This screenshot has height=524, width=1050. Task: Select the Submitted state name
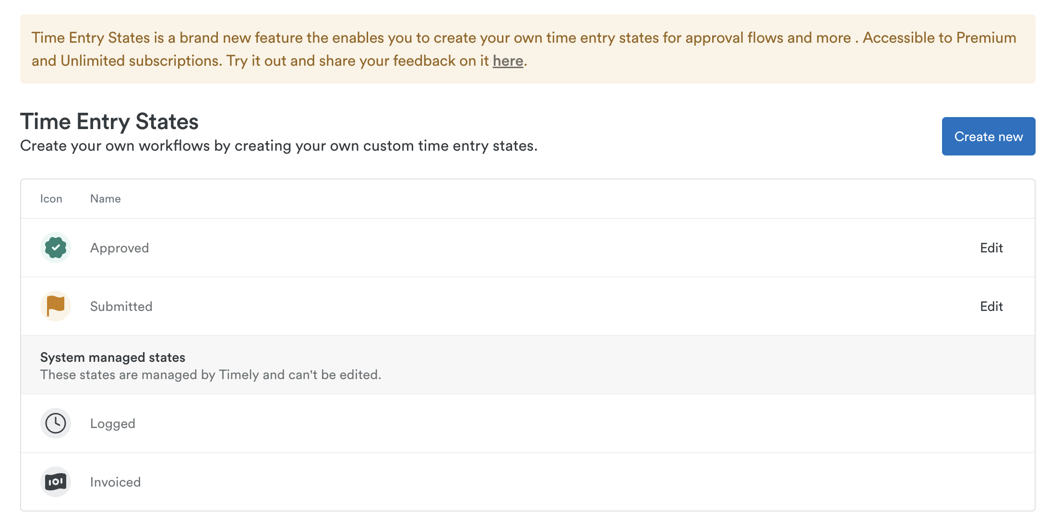coord(121,307)
